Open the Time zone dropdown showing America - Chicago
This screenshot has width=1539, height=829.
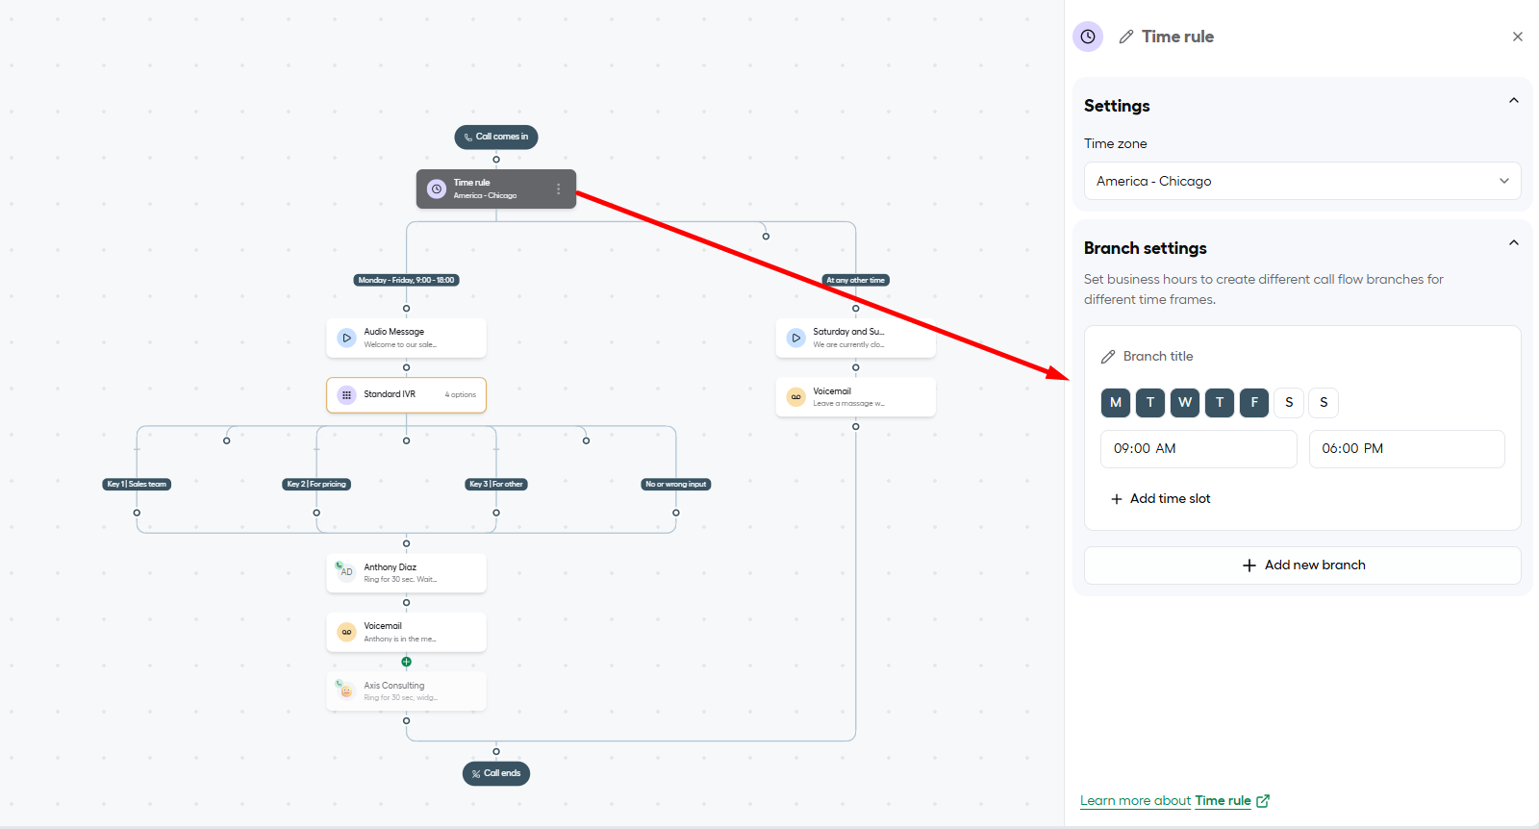click(x=1302, y=181)
